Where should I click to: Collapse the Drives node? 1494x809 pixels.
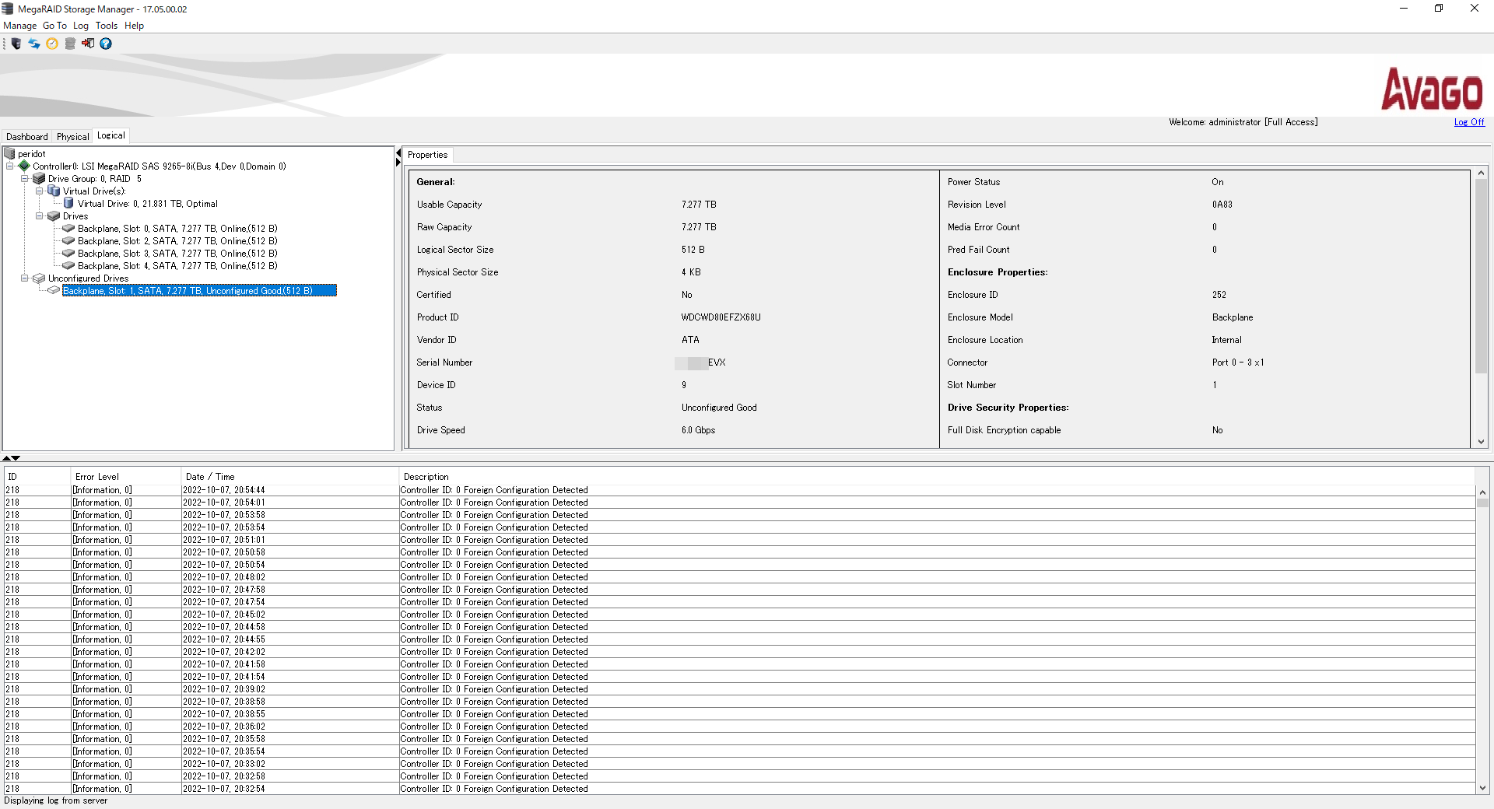[x=39, y=215]
